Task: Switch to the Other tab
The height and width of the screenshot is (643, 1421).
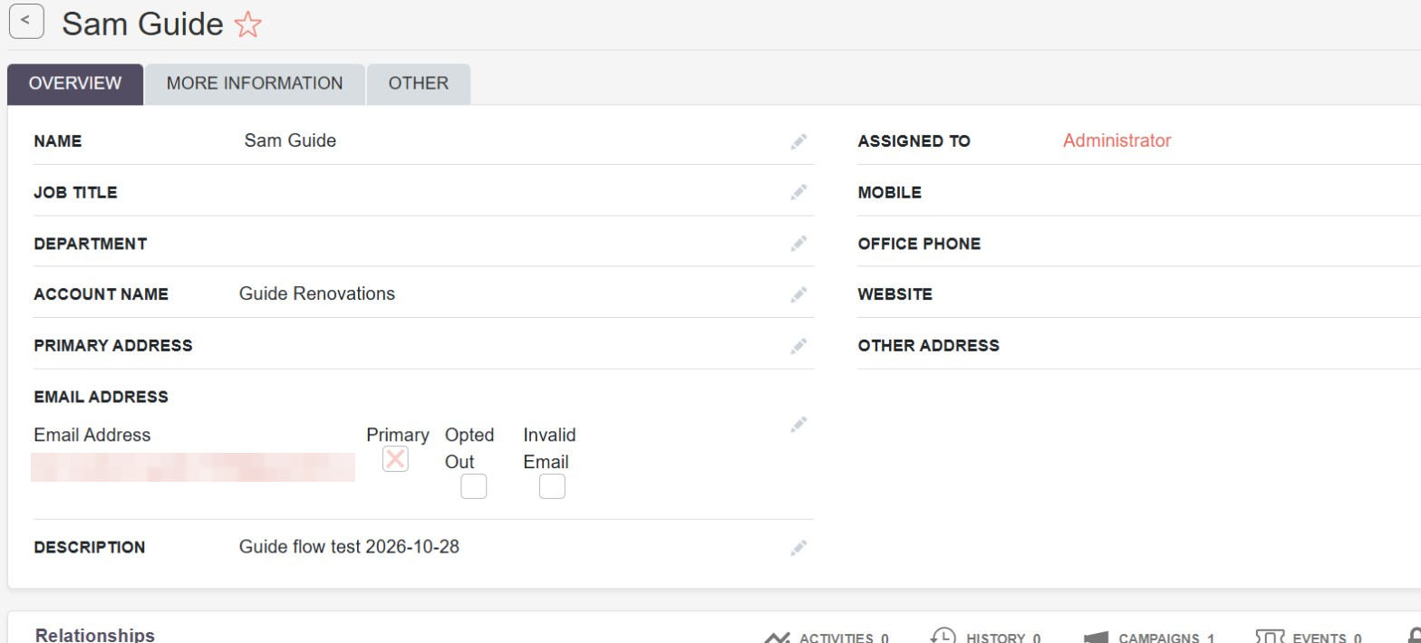Action: pyautogui.click(x=419, y=84)
